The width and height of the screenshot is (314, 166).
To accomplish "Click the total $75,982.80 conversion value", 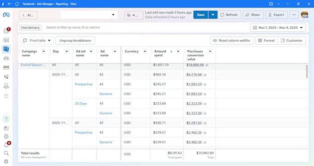I will [205, 153].
